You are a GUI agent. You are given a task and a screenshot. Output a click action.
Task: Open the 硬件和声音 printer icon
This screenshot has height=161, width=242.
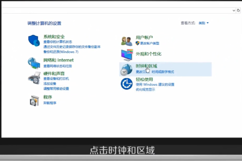(x=34, y=78)
